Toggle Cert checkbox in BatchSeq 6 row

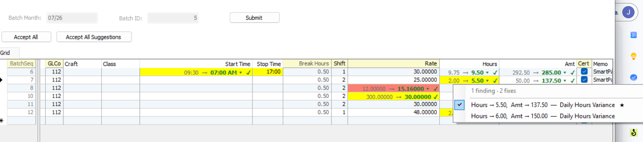click(x=584, y=71)
